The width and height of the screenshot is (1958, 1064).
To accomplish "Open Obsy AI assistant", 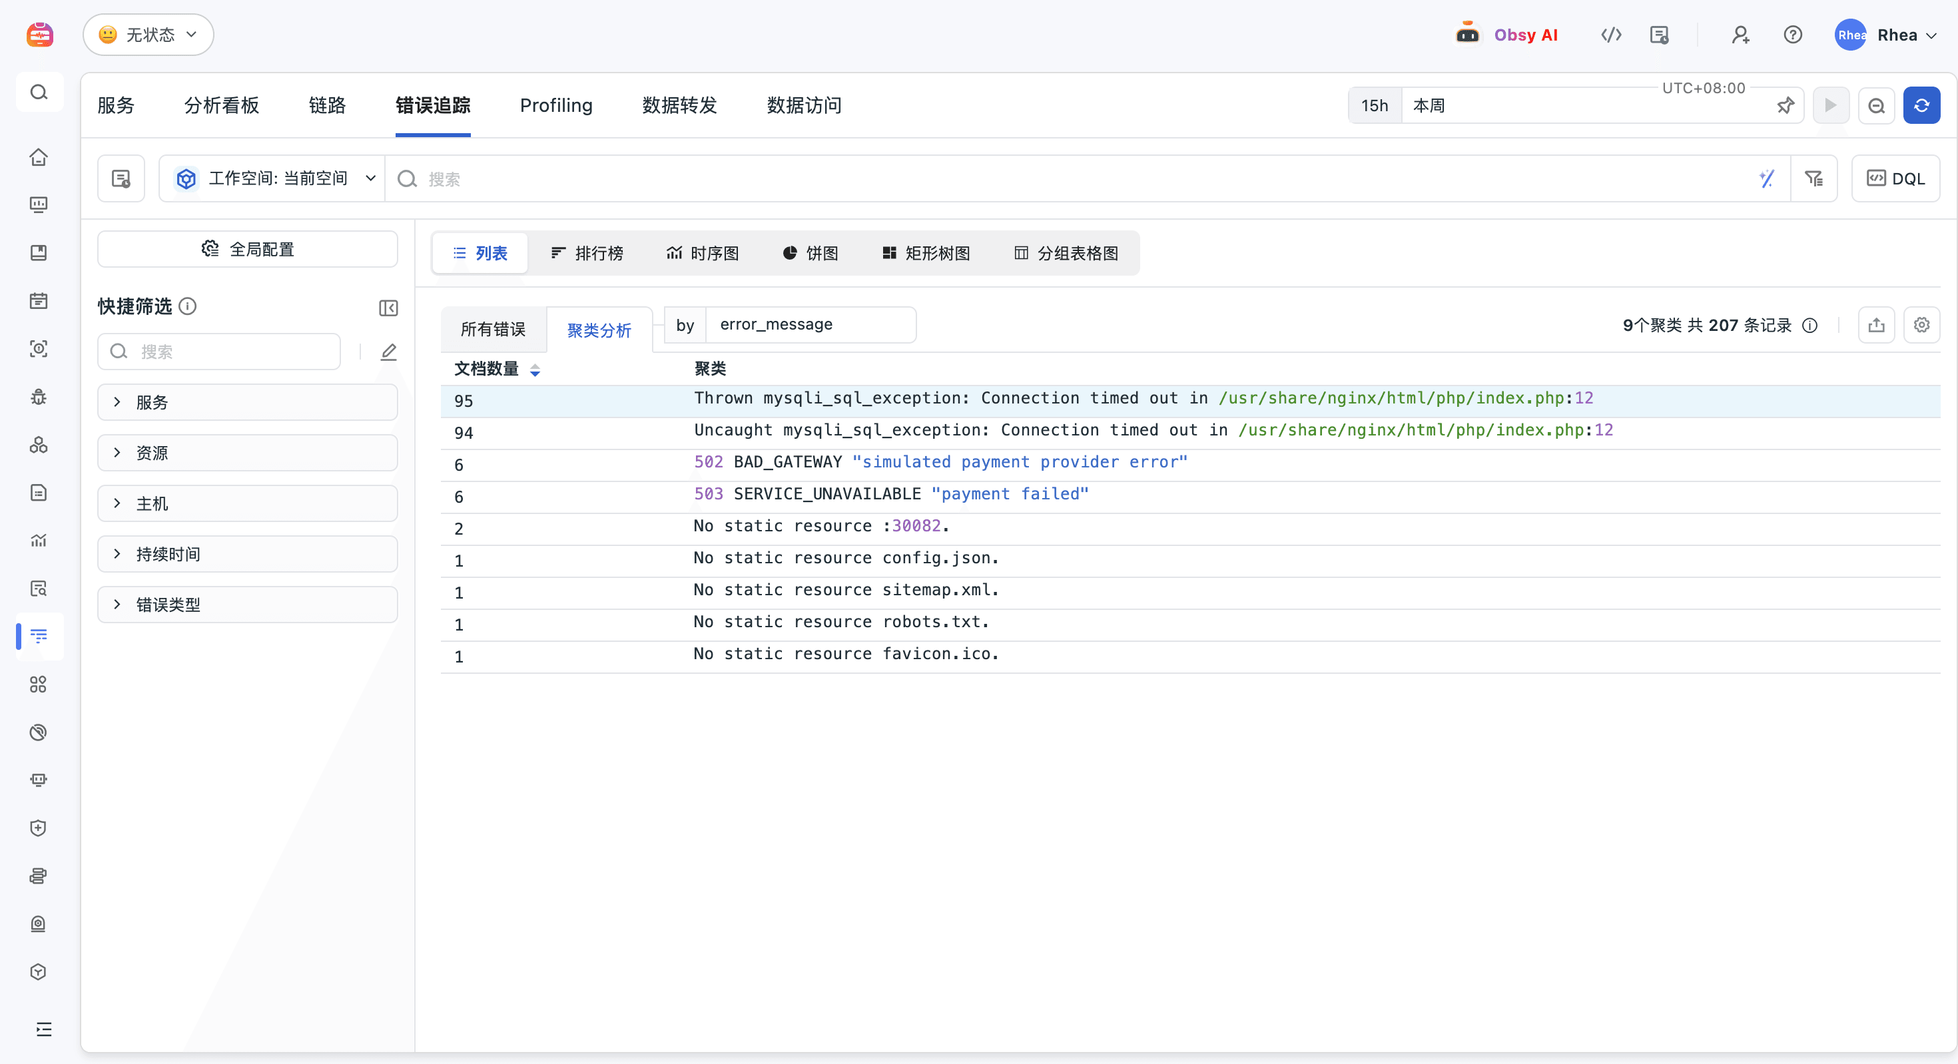I will pyautogui.click(x=1506, y=35).
